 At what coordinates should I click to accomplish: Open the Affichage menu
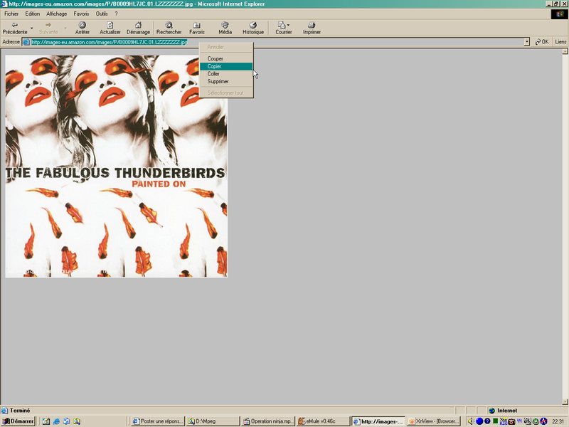pos(57,14)
